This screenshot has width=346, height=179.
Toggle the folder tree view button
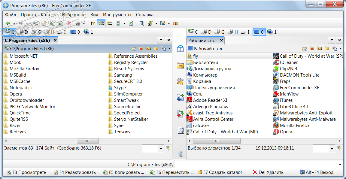(93, 23)
